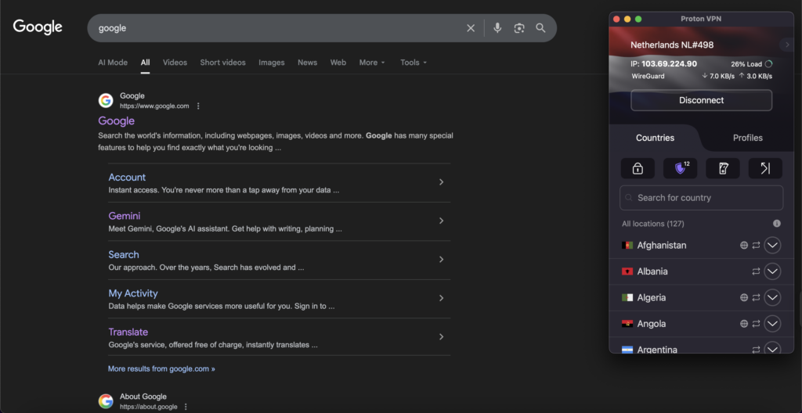Select Countries tab in Proton VPN

(655, 138)
